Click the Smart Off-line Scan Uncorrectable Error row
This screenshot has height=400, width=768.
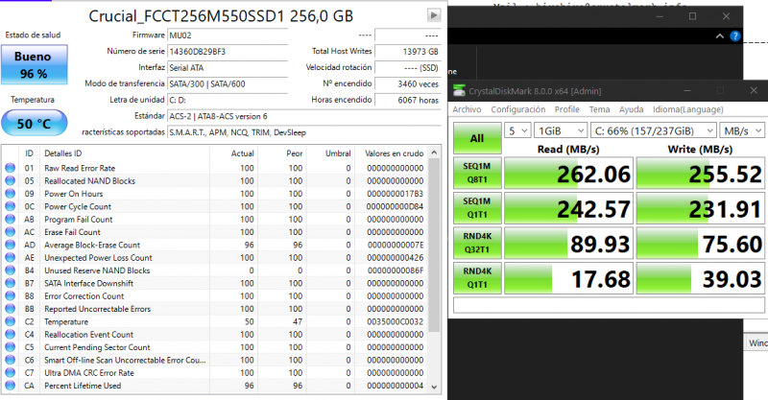tap(214, 360)
